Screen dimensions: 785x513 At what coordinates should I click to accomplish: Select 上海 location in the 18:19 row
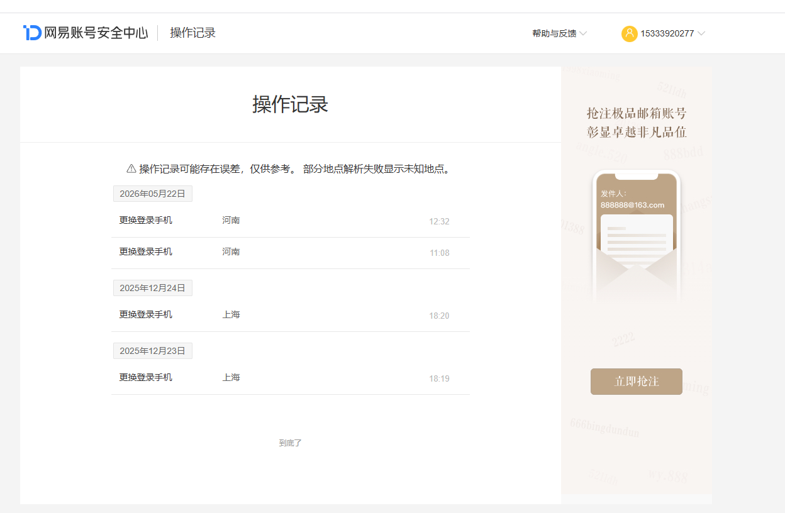(231, 378)
